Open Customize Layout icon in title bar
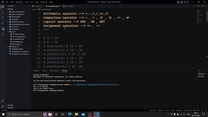Image resolution: width=208 pixels, height=117 pixels. pyautogui.click(x=188, y=2)
